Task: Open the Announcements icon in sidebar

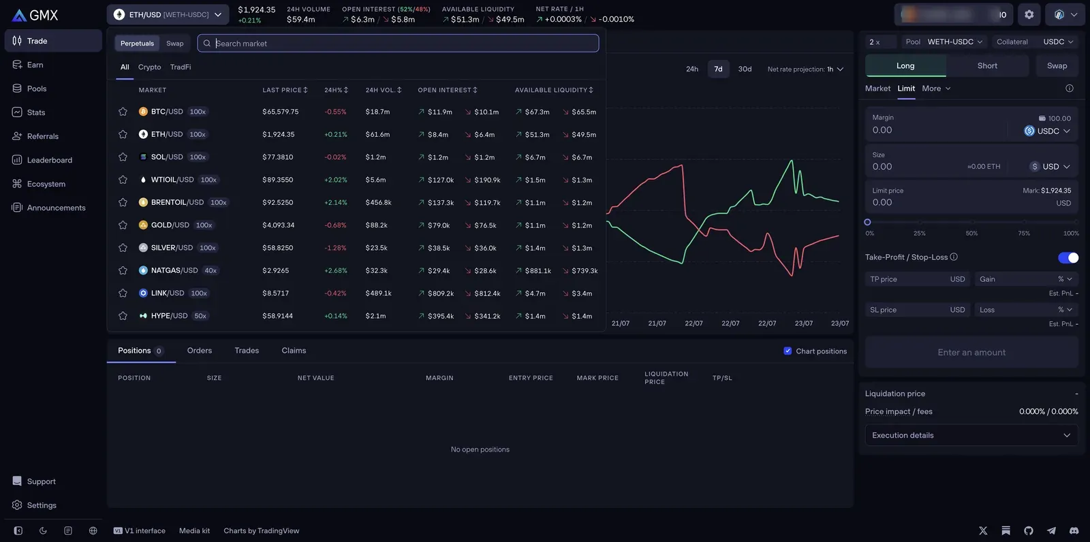Action: click(17, 208)
